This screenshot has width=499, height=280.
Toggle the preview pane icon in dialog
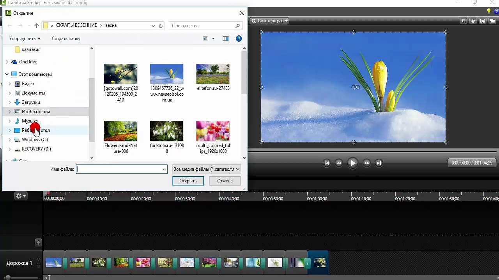tap(225, 38)
